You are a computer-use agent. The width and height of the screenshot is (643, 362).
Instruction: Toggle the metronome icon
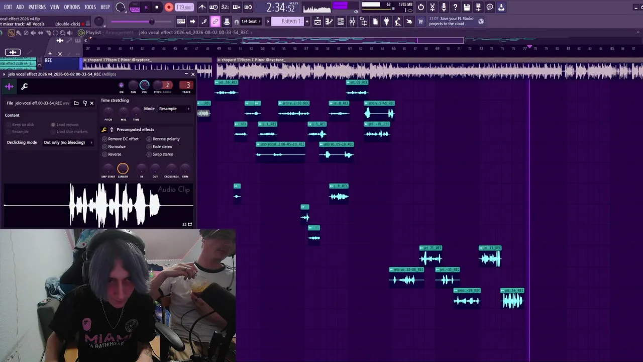pyautogui.click(x=202, y=7)
